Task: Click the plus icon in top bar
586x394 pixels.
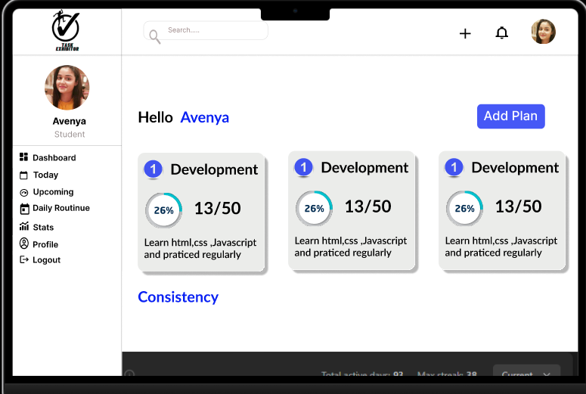Action: click(x=465, y=33)
